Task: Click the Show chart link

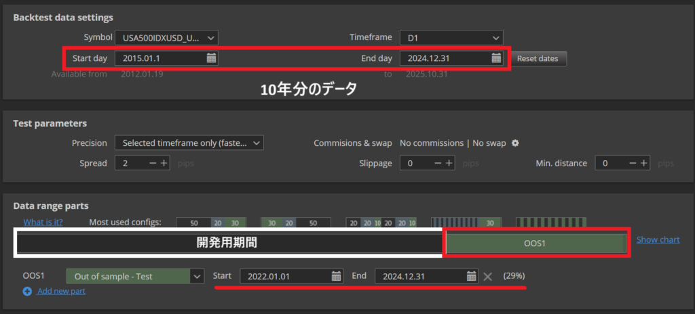Action: point(657,239)
